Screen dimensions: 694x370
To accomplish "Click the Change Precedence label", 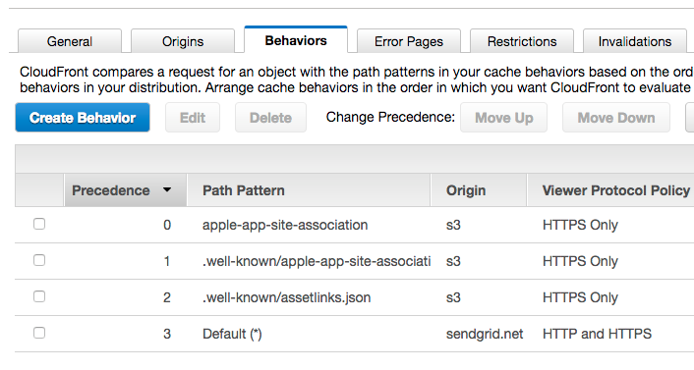I will coord(390,117).
